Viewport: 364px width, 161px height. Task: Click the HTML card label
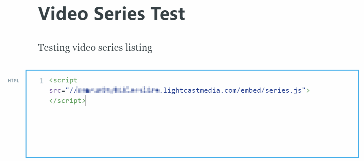(14, 80)
